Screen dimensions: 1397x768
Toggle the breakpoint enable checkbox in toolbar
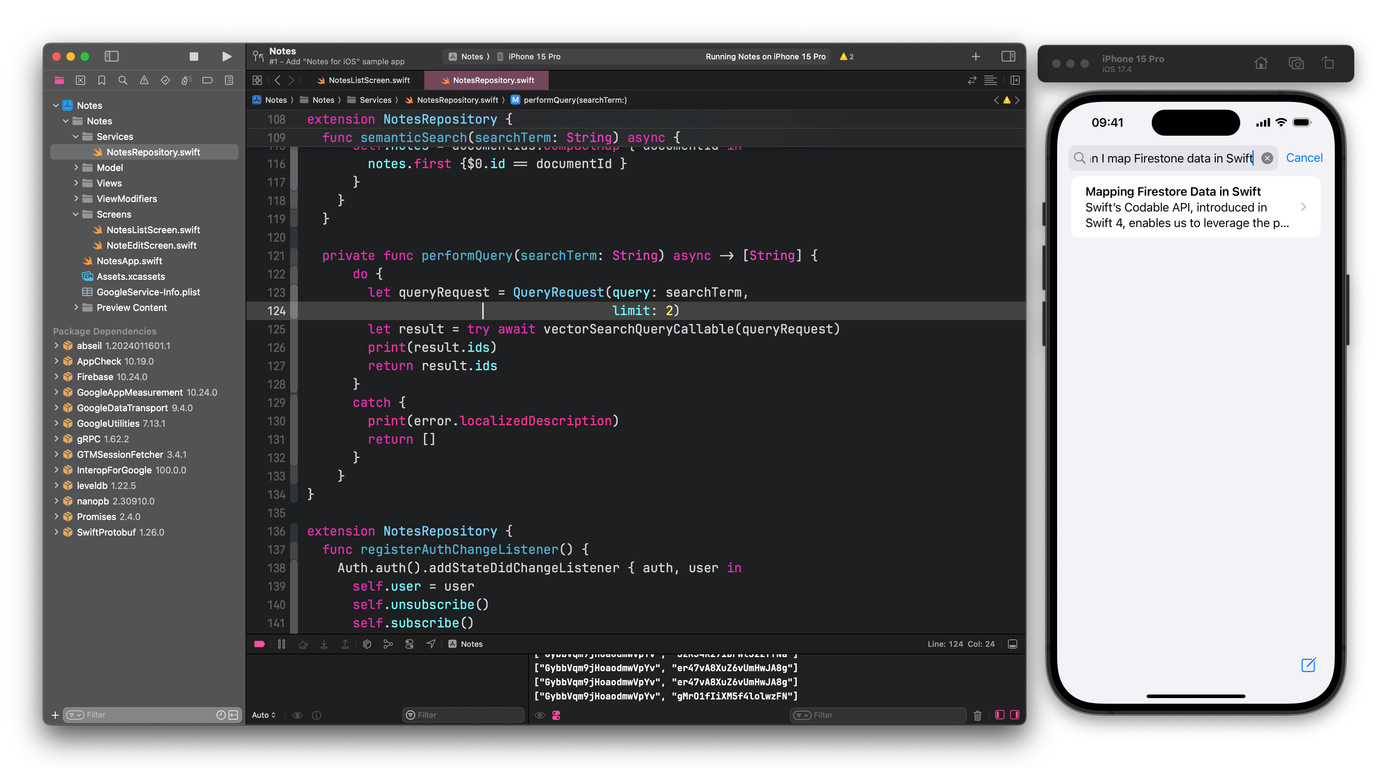pyautogui.click(x=259, y=644)
